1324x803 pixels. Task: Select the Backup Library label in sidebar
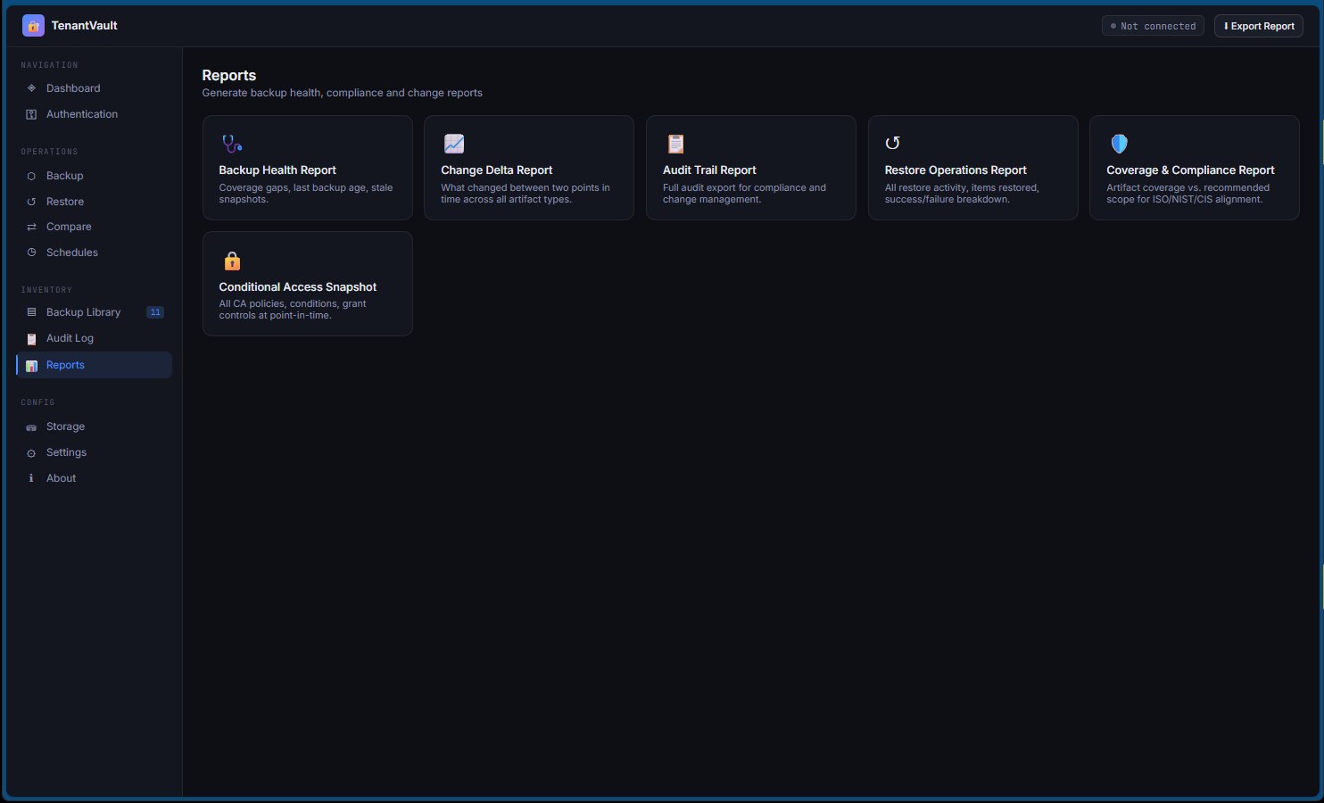pos(83,312)
